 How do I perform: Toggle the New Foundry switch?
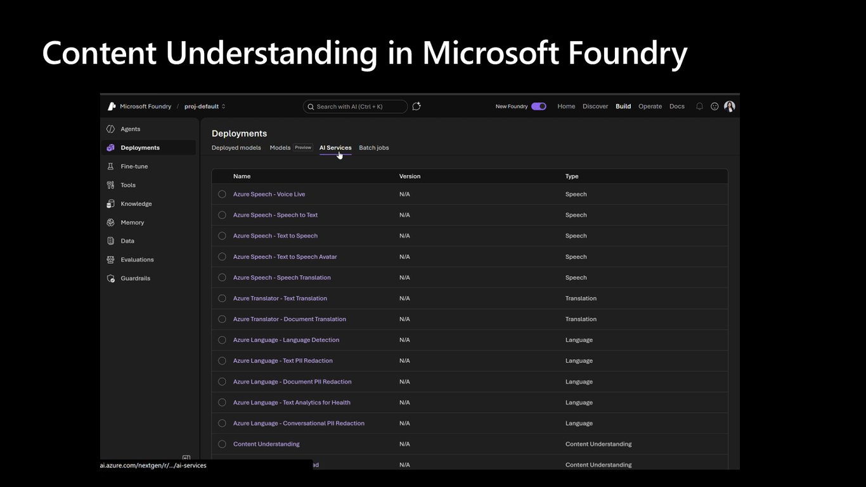[539, 107]
